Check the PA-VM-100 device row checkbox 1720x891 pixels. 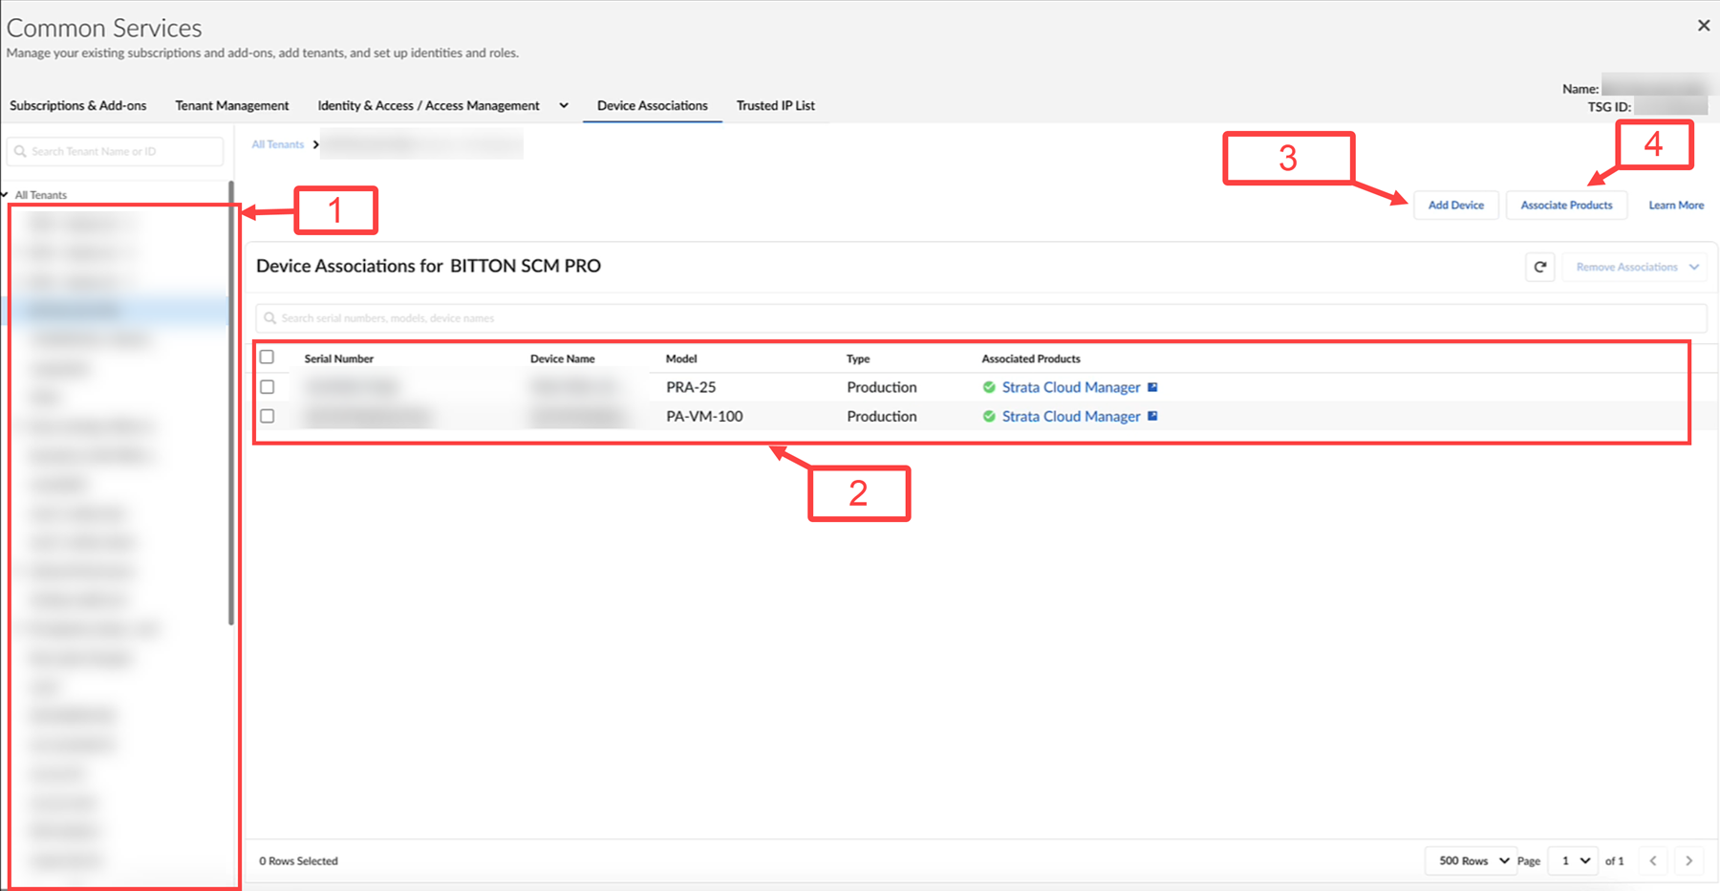click(268, 417)
